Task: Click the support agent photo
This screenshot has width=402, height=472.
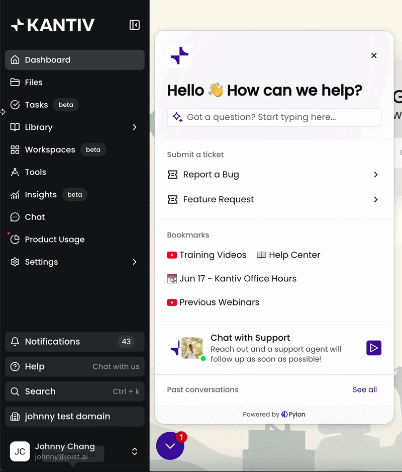Action: point(192,348)
